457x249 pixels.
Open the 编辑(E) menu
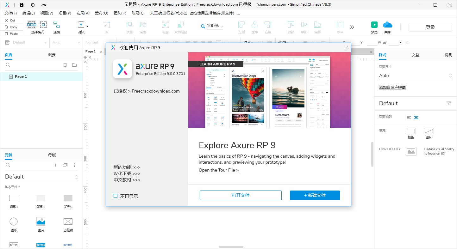click(x=28, y=13)
